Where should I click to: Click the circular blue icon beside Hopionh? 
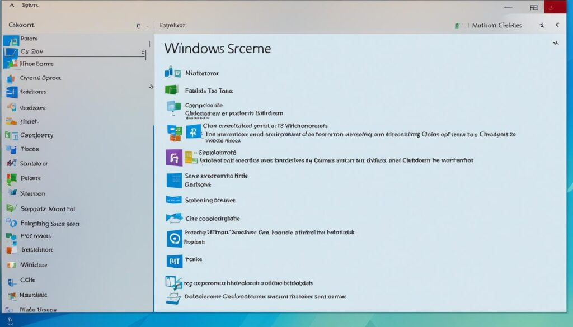click(x=175, y=239)
